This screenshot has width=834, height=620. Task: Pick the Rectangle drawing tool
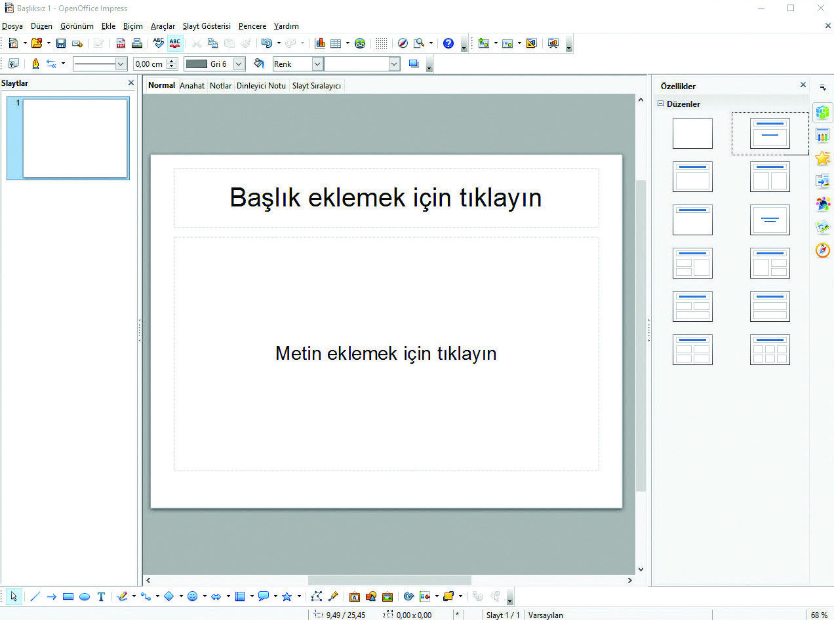pos(68,596)
